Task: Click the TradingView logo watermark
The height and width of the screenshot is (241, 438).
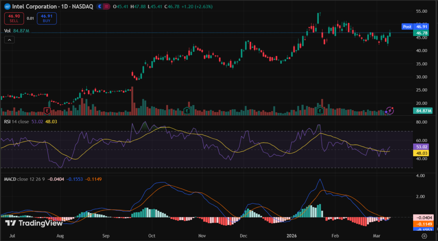Action: coord(34,223)
